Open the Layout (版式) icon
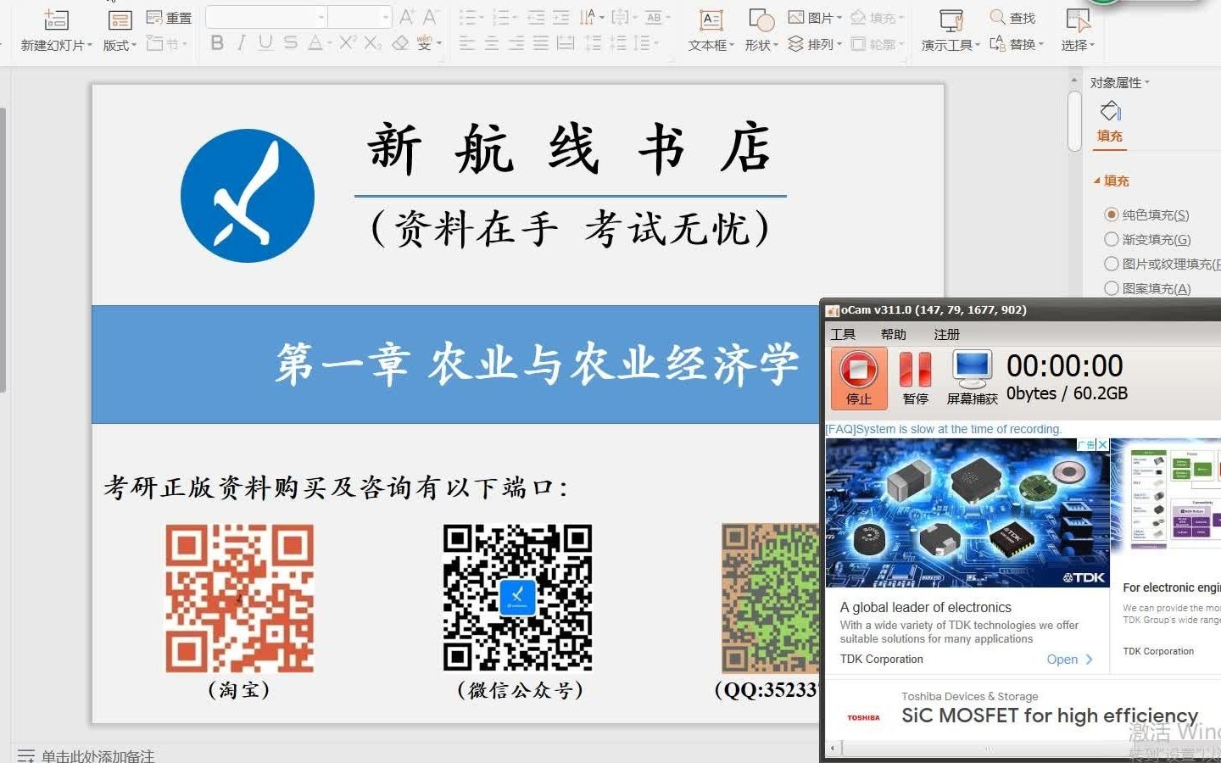1221x763 pixels. click(120, 20)
